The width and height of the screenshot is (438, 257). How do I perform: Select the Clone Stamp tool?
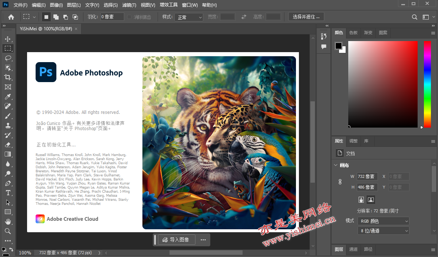pyautogui.click(x=8, y=126)
